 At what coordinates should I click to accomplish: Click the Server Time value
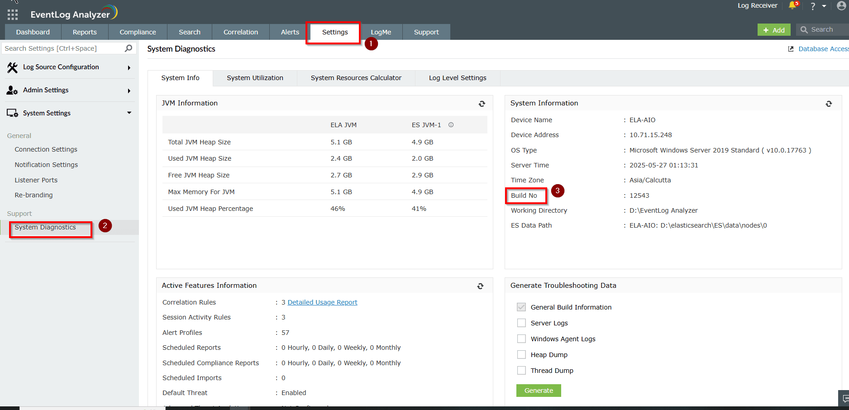663,165
